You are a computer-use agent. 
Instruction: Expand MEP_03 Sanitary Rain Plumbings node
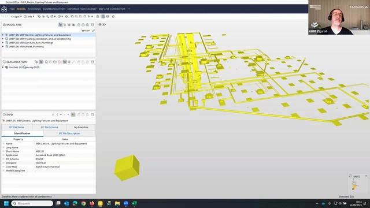click(x=3, y=43)
